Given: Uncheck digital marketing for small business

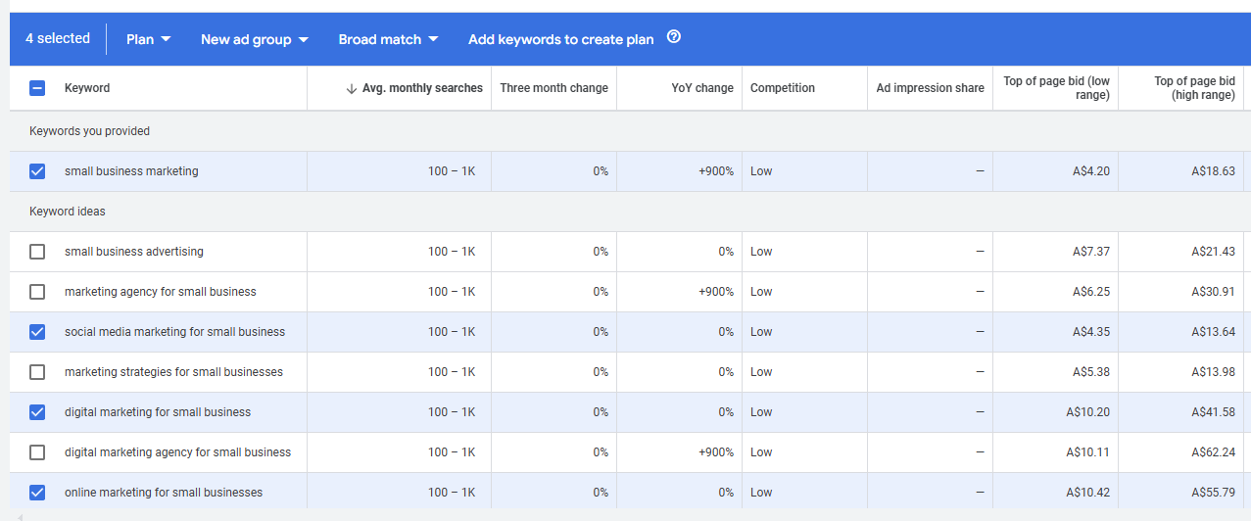Looking at the screenshot, I should pos(37,412).
